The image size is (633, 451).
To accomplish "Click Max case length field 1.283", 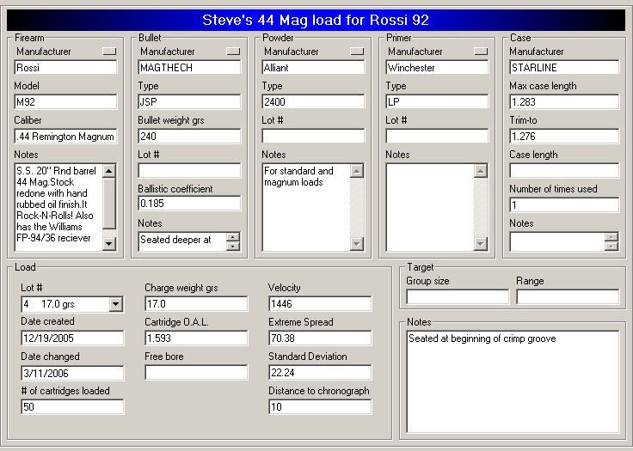I will pyautogui.click(x=564, y=101).
